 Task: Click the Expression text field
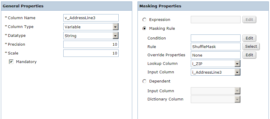[x=216, y=20]
